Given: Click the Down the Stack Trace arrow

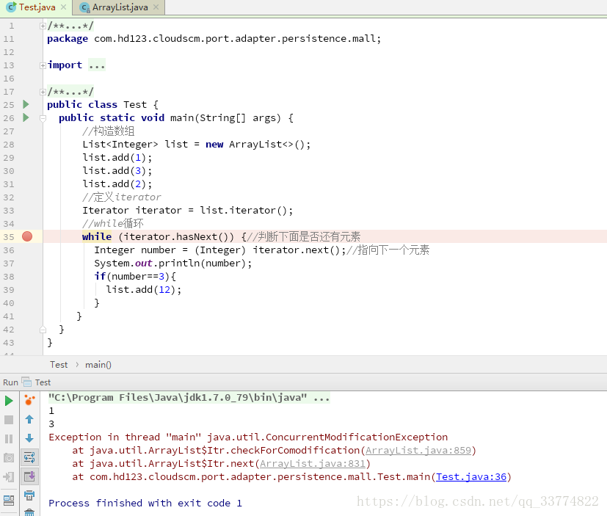Looking at the screenshot, I should pyautogui.click(x=29, y=439).
